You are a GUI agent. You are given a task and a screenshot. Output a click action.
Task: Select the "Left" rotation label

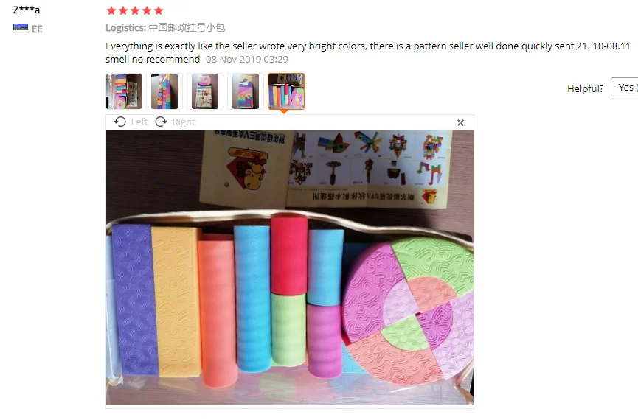[139, 122]
